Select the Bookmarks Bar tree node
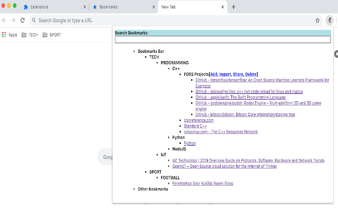 pyautogui.click(x=151, y=51)
